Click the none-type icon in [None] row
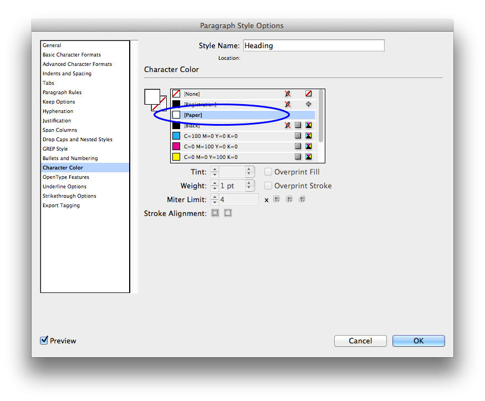The height and width of the screenshot is (401, 485). pyautogui.click(x=308, y=94)
